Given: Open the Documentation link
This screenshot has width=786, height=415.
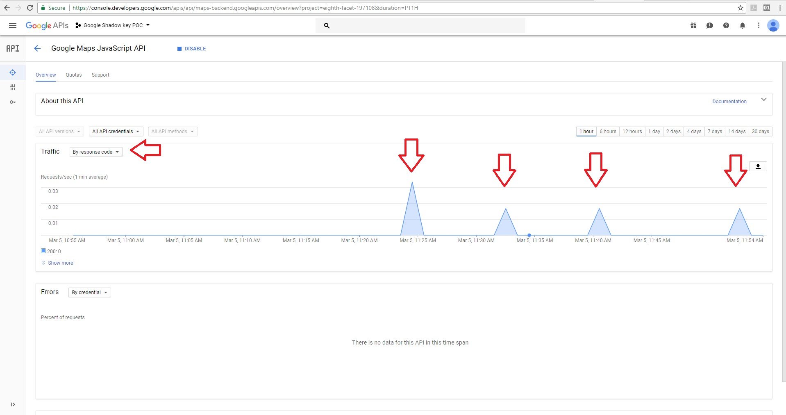Looking at the screenshot, I should [729, 102].
